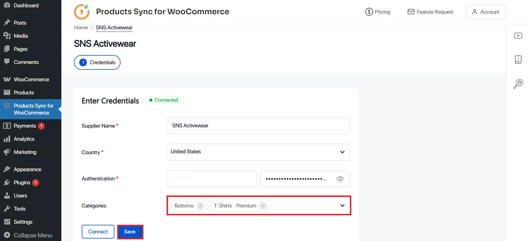Click the Payments dollar icon
This screenshot has height=241, width=531.
7,126
